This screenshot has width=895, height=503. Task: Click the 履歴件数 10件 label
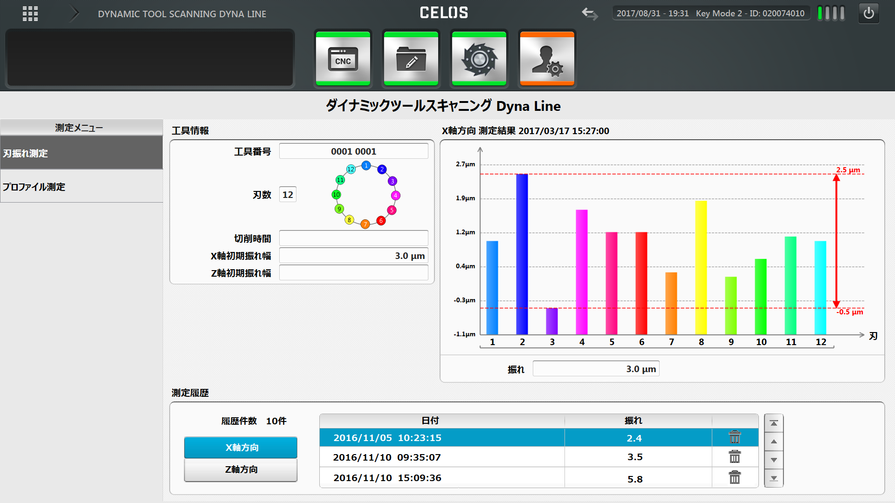254,421
